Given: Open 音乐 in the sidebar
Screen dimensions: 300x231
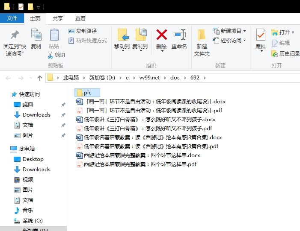Looking at the screenshot, I should (x=24, y=211).
